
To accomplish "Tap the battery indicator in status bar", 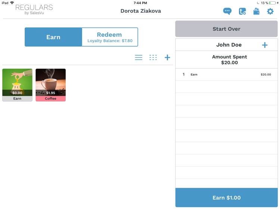I will coord(273,3).
